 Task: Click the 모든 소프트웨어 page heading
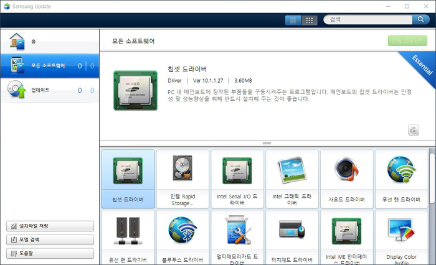coord(133,41)
